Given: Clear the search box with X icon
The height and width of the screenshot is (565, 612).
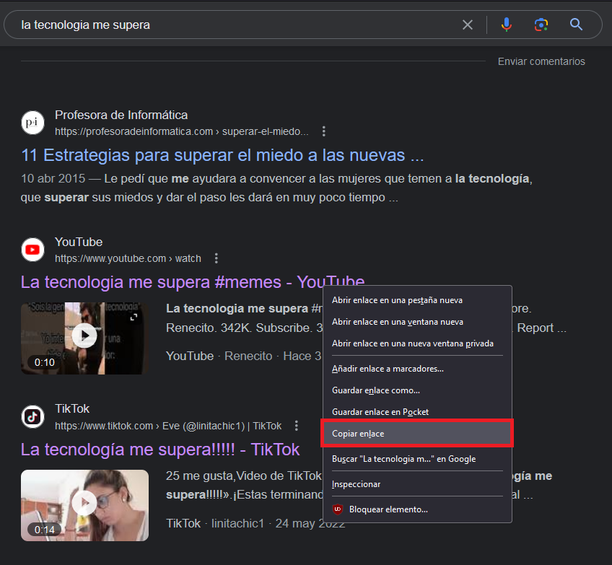Looking at the screenshot, I should 467,25.
